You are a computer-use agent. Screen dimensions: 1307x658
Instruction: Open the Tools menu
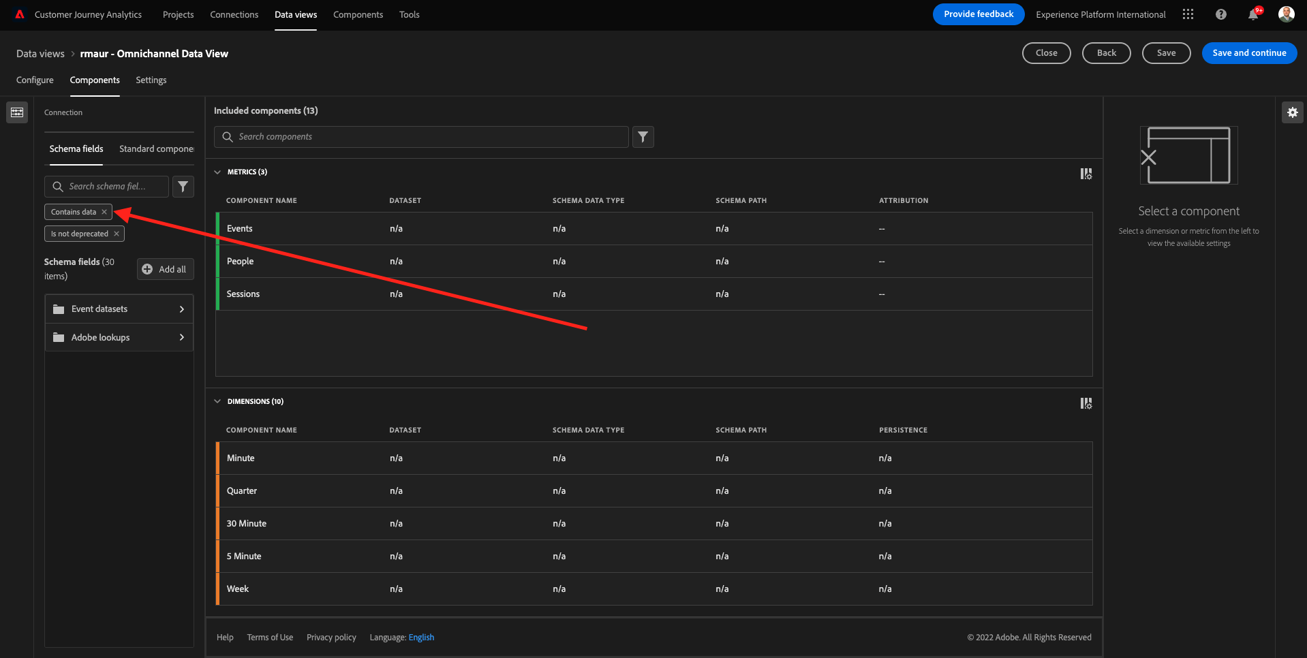[409, 14]
